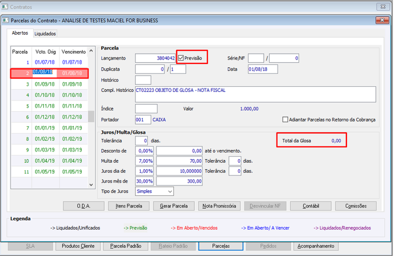Click the Lançamento field 3804042
Screen dimensions: 395x256
pyautogui.click(x=155, y=58)
